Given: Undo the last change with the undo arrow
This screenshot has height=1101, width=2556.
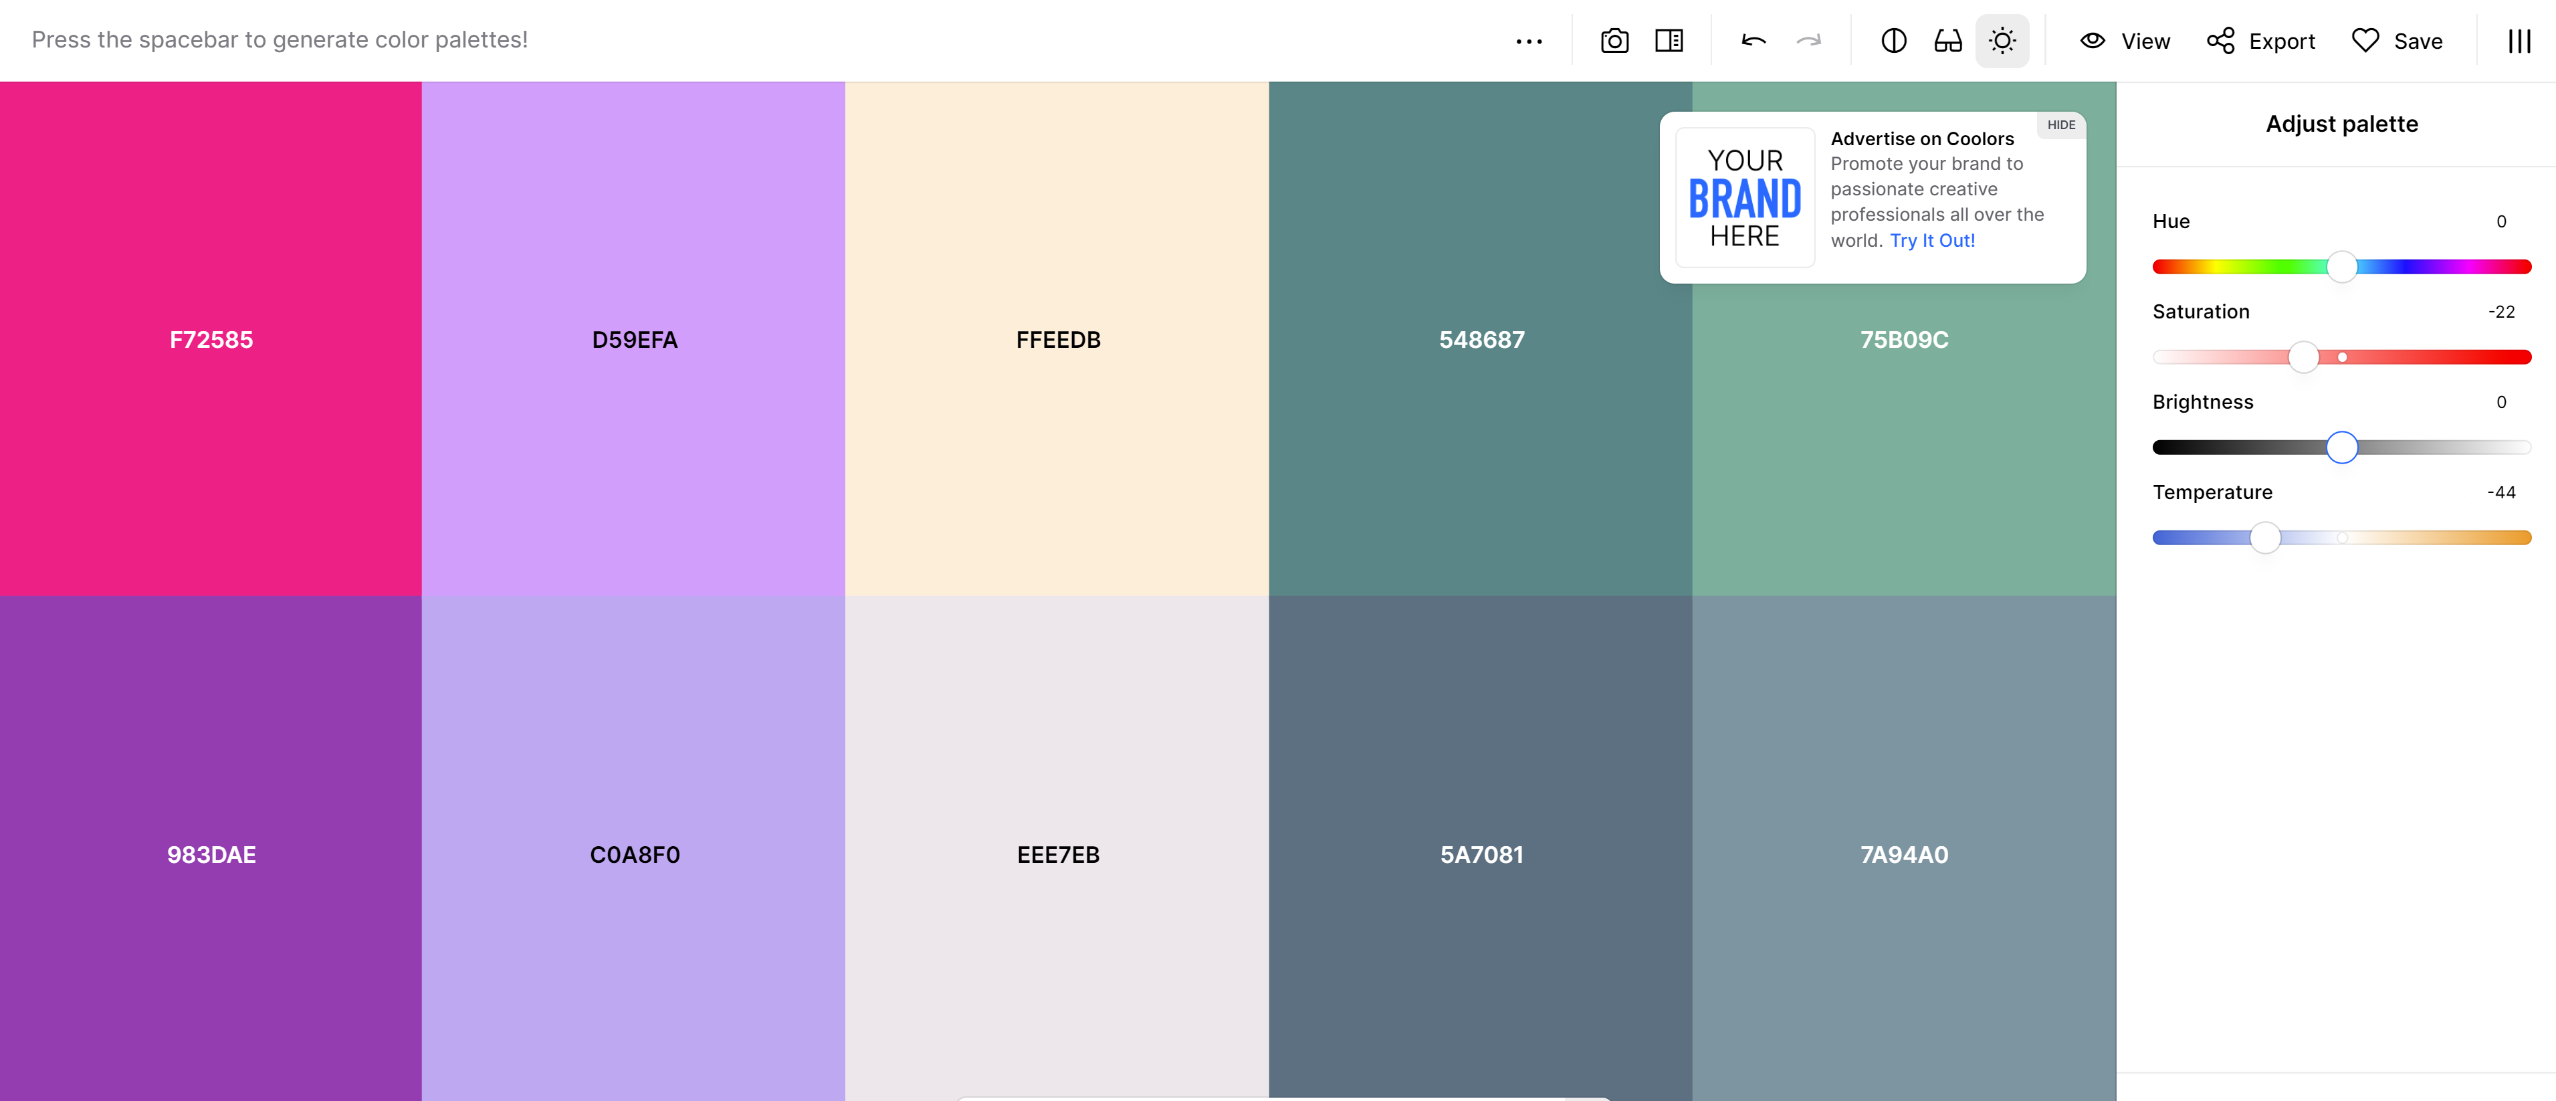Looking at the screenshot, I should pos(1753,41).
